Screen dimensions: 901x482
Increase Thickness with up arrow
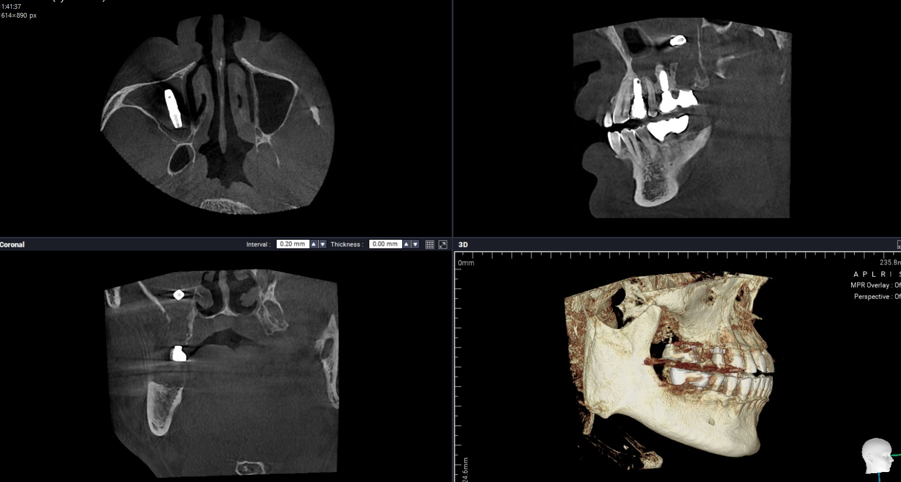(406, 245)
